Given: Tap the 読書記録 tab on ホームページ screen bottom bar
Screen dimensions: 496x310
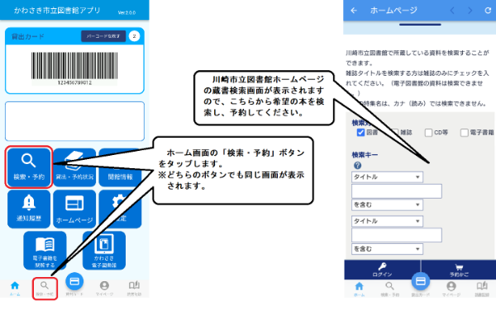Looking at the screenshot, I should tap(482, 289).
